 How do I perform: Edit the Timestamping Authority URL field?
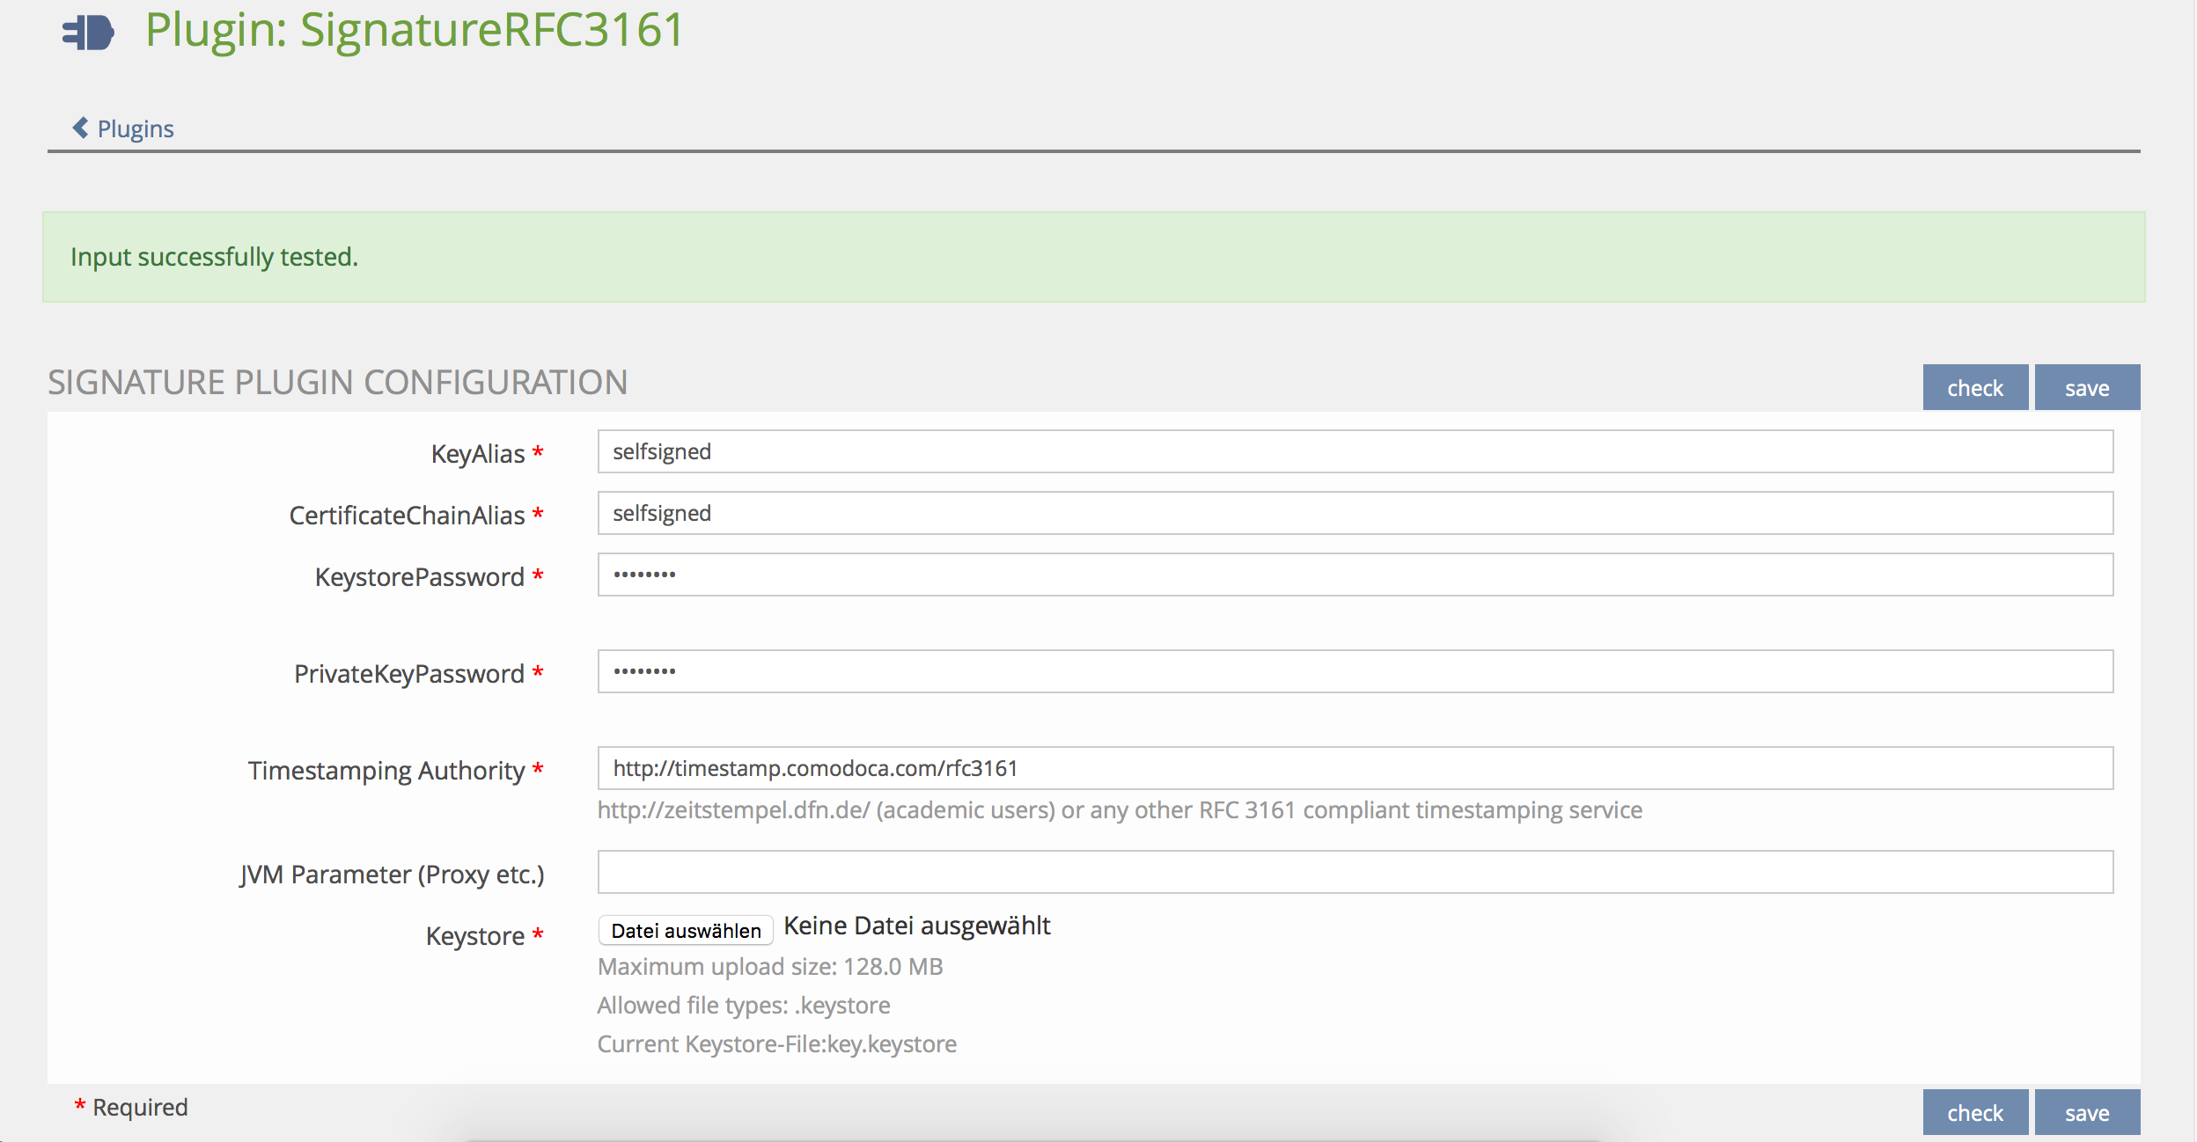(x=1355, y=769)
